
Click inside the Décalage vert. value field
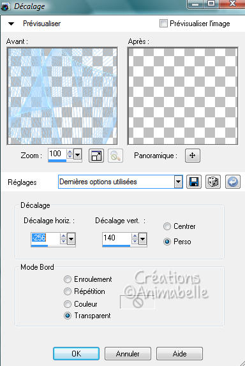pyautogui.click(x=117, y=238)
